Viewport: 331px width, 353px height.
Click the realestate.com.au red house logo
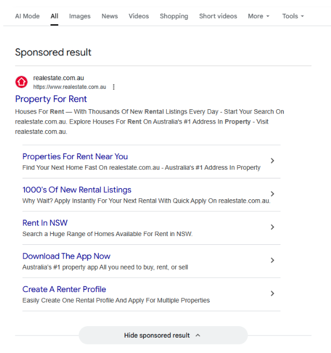click(x=21, y=82)
